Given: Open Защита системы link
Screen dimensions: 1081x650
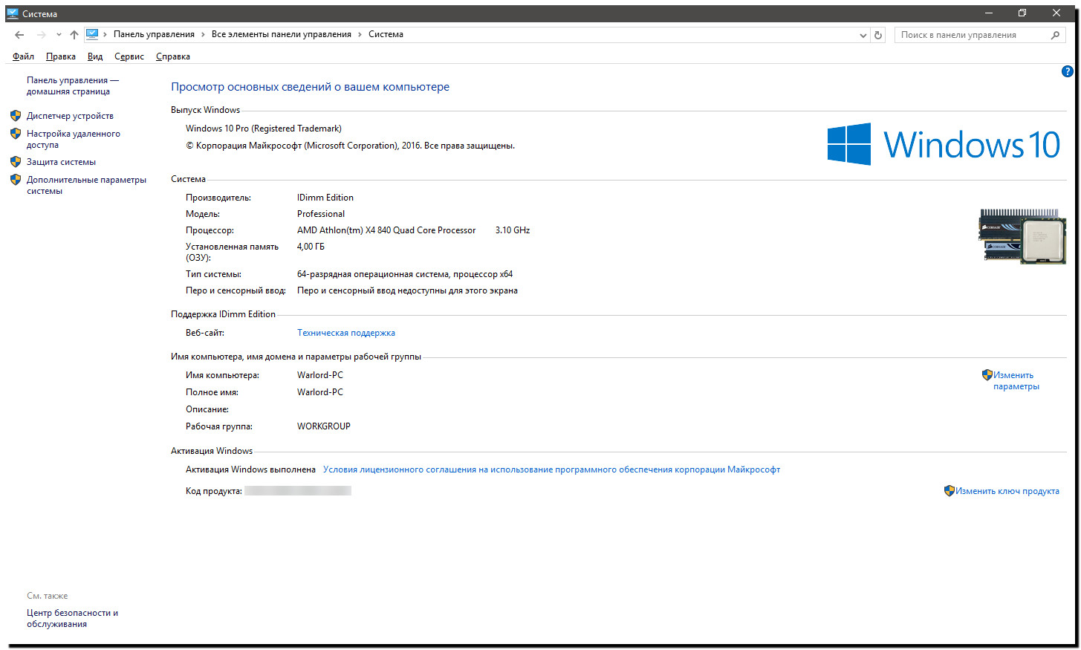Looking at the screenshot, I should coord(62,162).
